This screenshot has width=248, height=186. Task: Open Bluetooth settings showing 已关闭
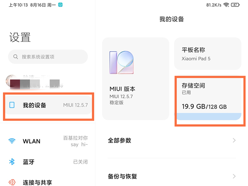(x=48, y=162)
